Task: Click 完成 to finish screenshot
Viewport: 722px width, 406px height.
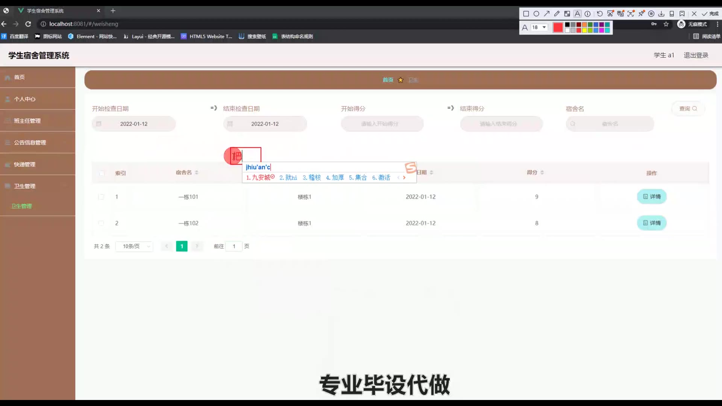Action: coord(710,14)
